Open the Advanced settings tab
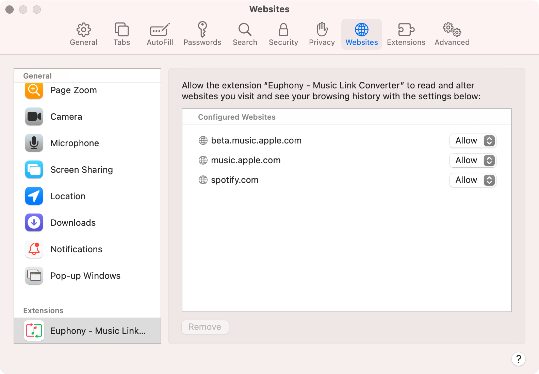539x374 pixels. click(452, 34)
